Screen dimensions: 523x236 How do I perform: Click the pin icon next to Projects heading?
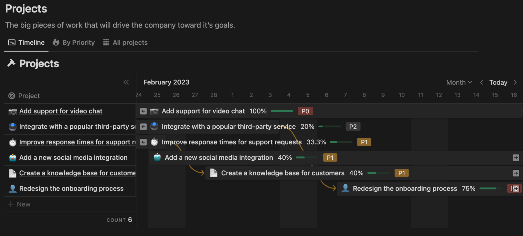tap(12, 63)
